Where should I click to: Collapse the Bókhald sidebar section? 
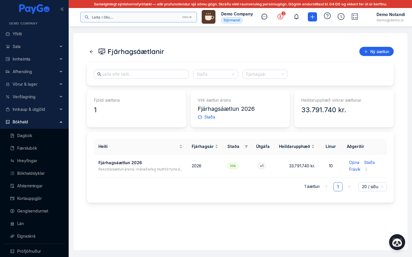click(34, 122)
